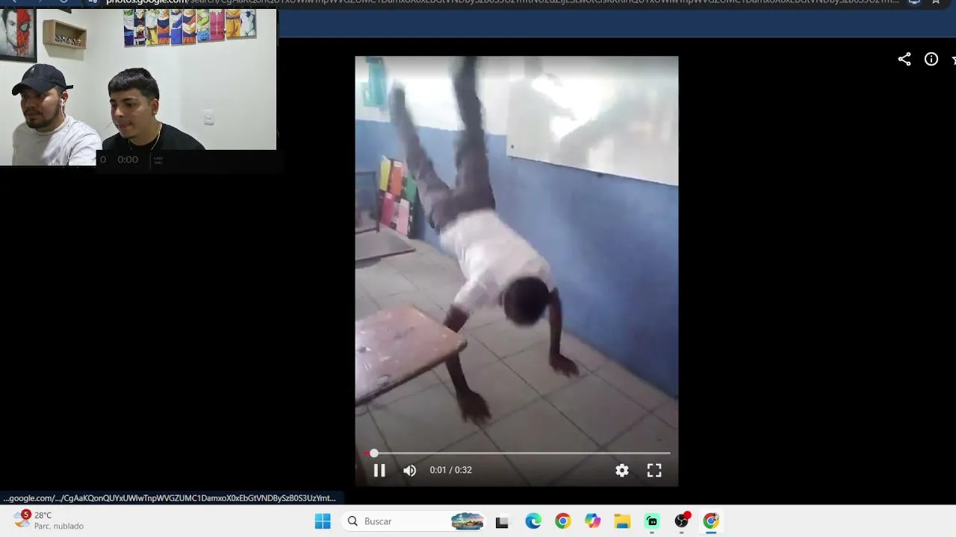Open the search highlight landscape image
This screenshot has height=537, width=956.
pos(468,521)
